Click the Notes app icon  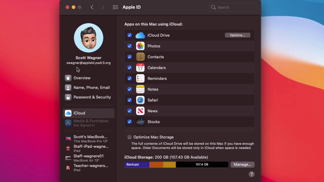tap(140, 89)
